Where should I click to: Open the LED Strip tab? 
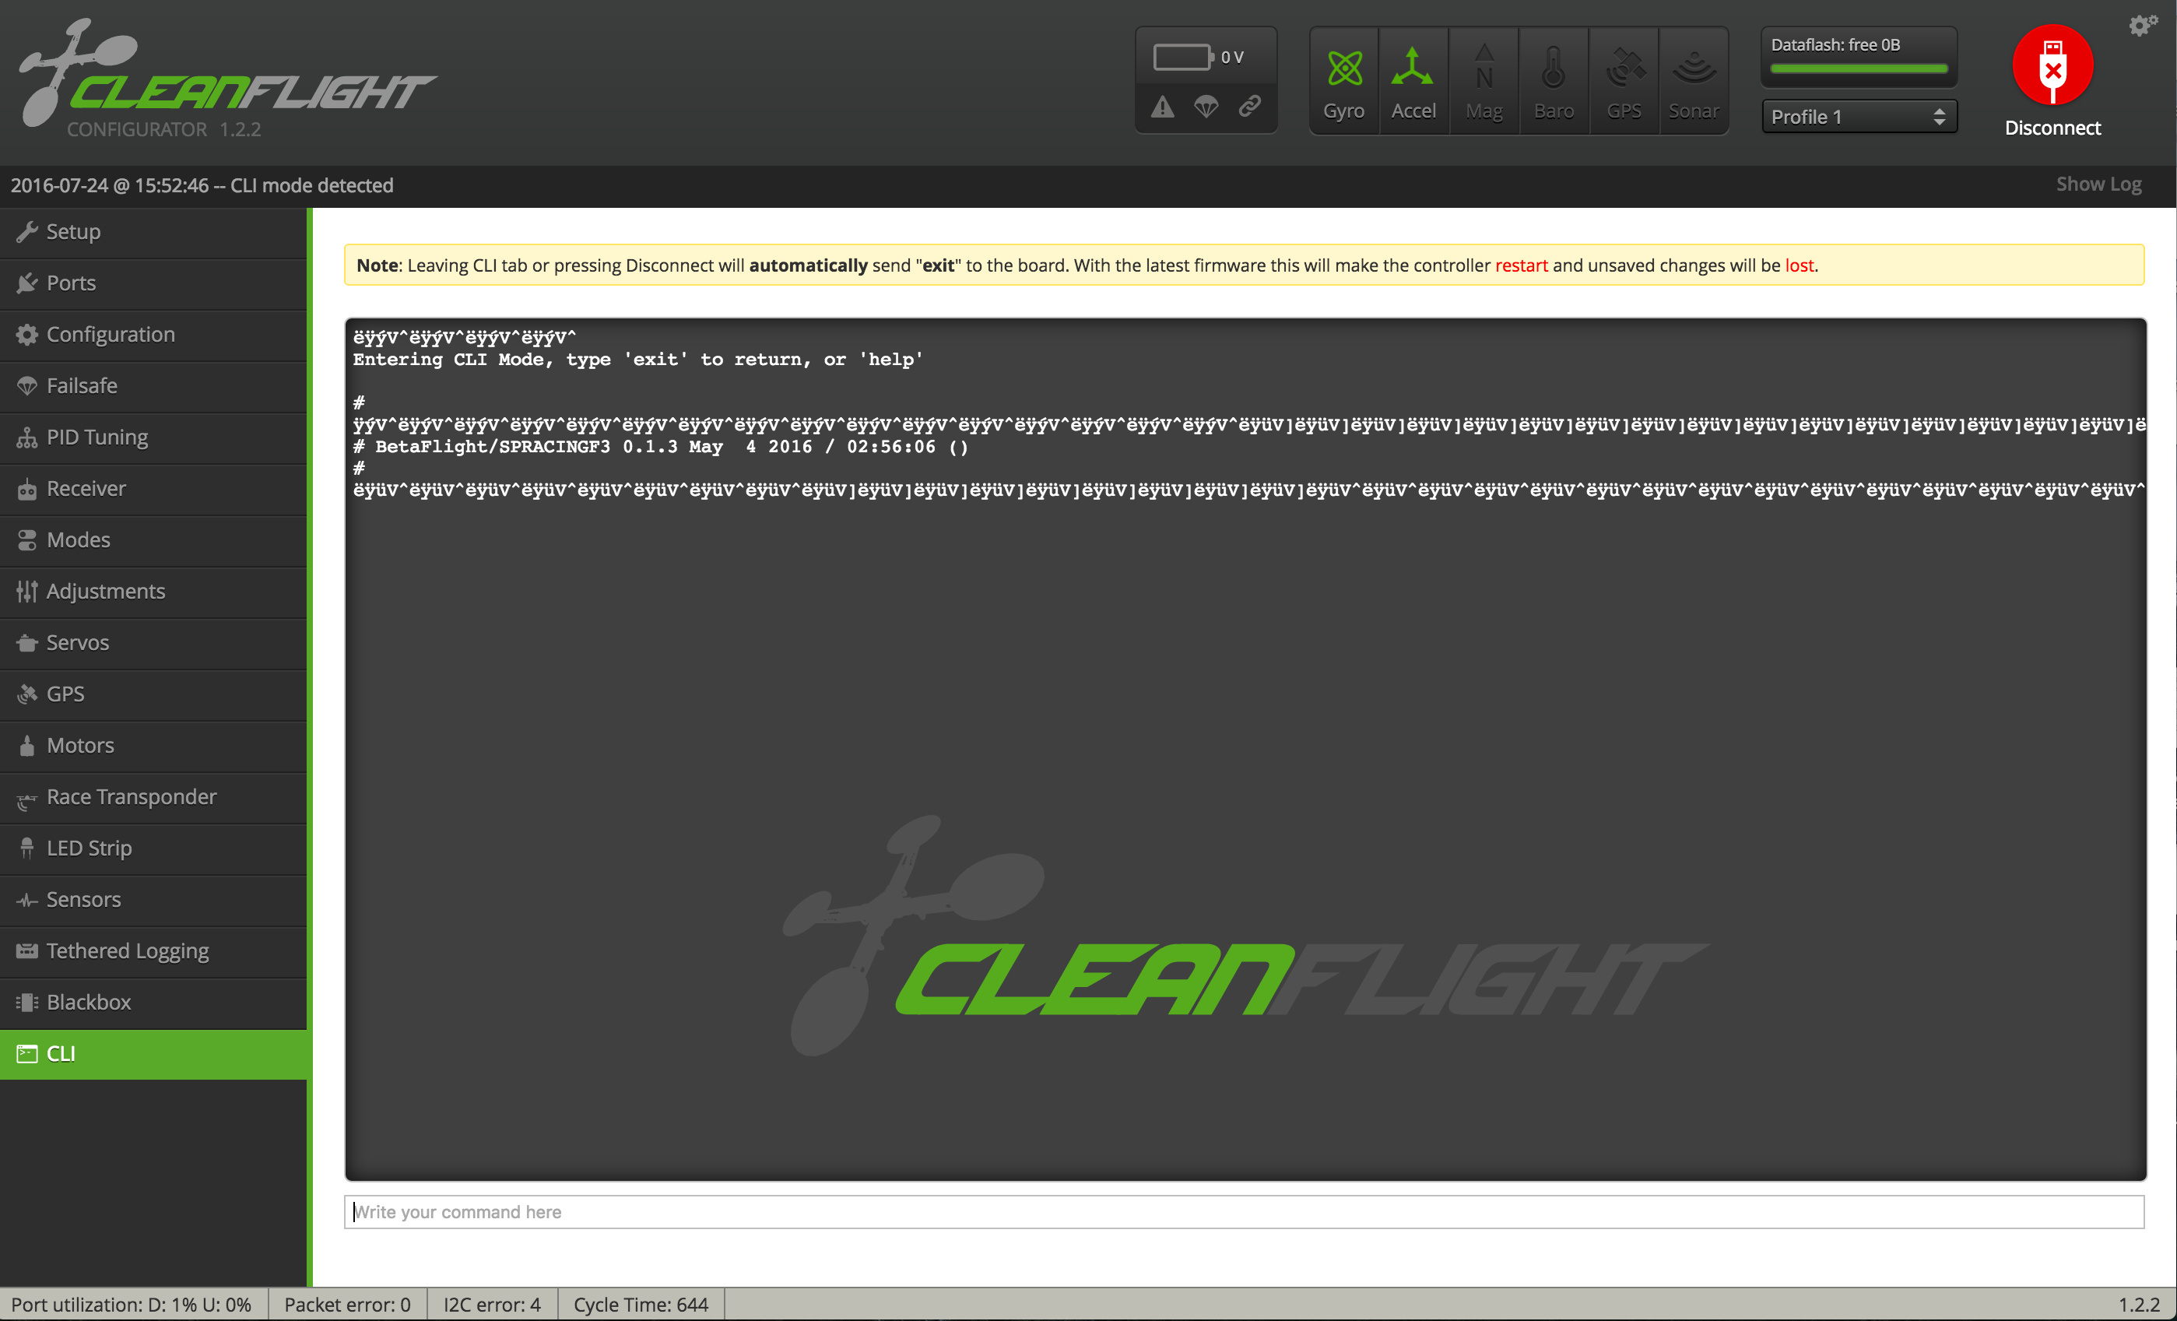(x=154, y=848)
